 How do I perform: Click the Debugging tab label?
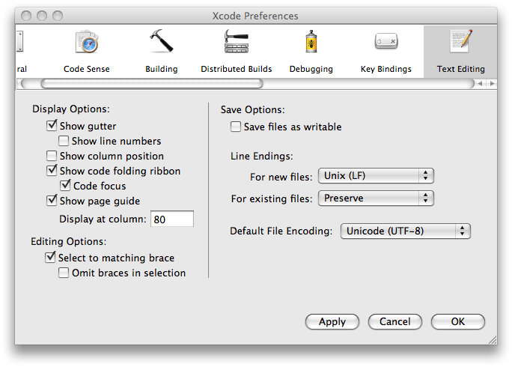[311, 69]
